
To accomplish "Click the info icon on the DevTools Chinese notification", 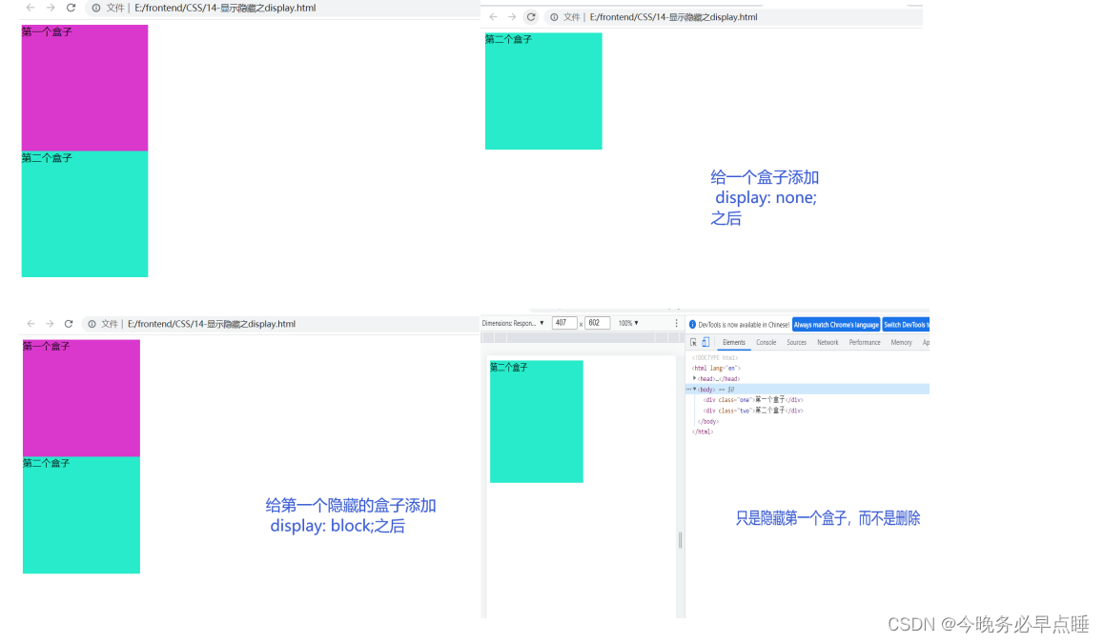I will point(692,325).
